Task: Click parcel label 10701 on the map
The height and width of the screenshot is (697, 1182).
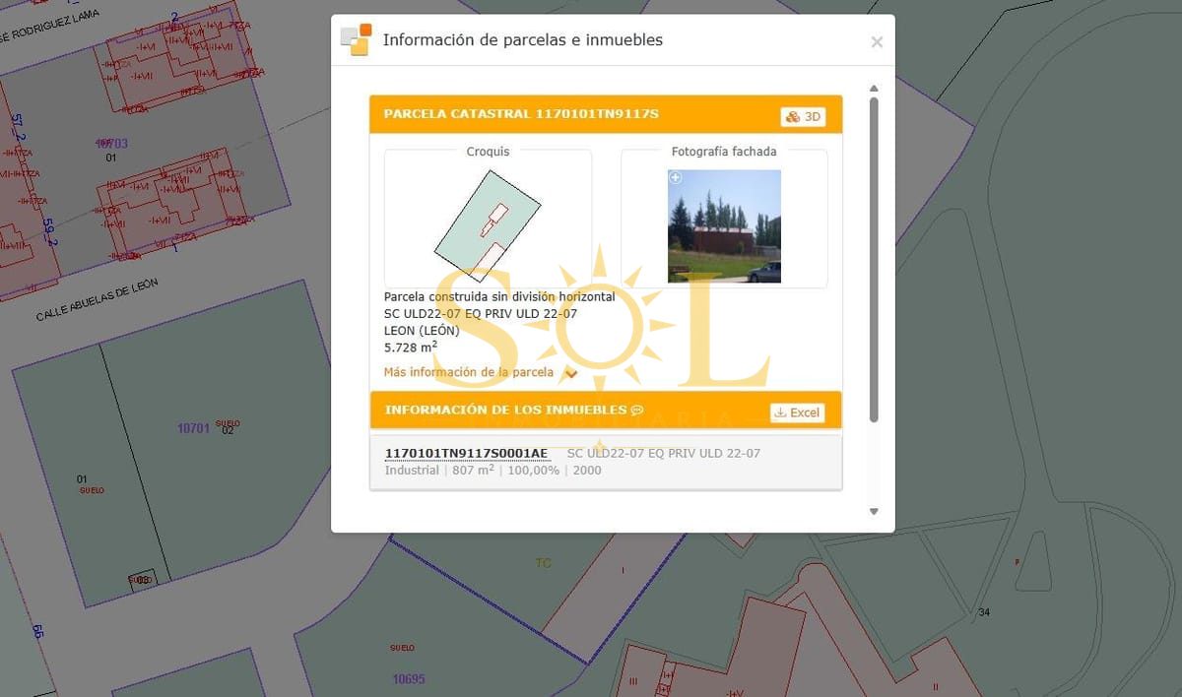Action: [193, 428]
